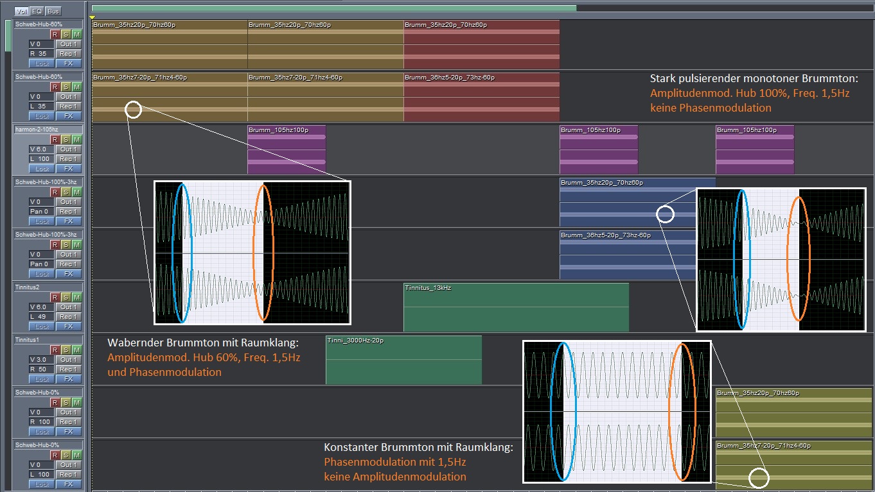Screen dimensions: 875x492
Task: Click the green horizontal overview bar at top
Action: 334,8
